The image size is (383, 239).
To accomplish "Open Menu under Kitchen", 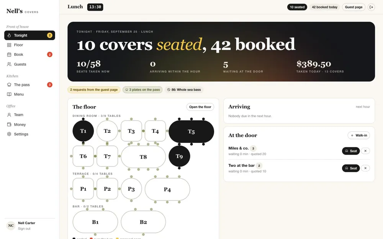I will point(29,94).
